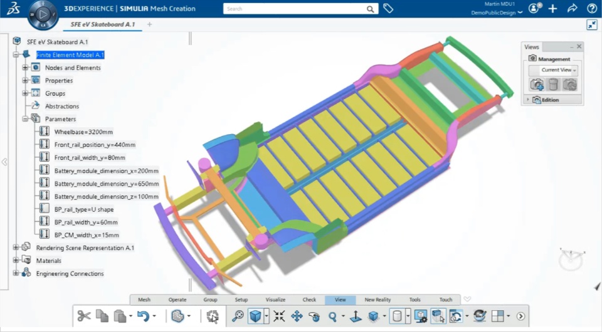Click the Paste clipboard icon
Viewport: 602px width, 332px height.
120,316
